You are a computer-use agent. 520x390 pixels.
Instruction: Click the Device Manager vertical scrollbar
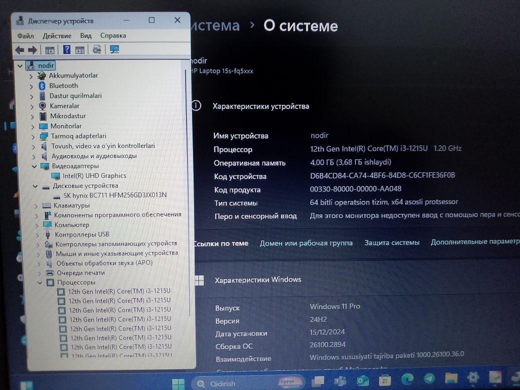pos(187,192)
